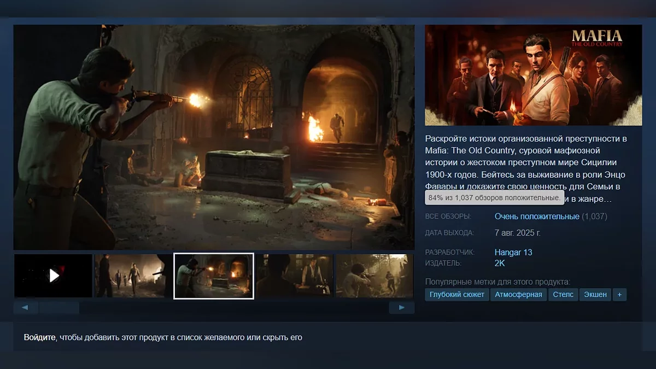
Task: Open developer Hangar 13 link
Action: (513, 253)
